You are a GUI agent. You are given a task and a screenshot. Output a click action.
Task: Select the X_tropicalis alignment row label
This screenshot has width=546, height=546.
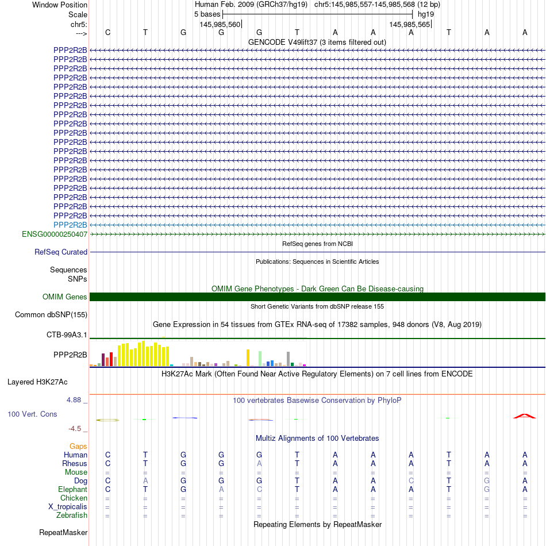pos(68,507)
